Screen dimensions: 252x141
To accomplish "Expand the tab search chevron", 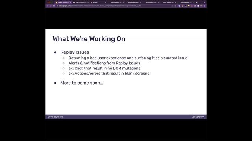I will [x=204, y=2].
